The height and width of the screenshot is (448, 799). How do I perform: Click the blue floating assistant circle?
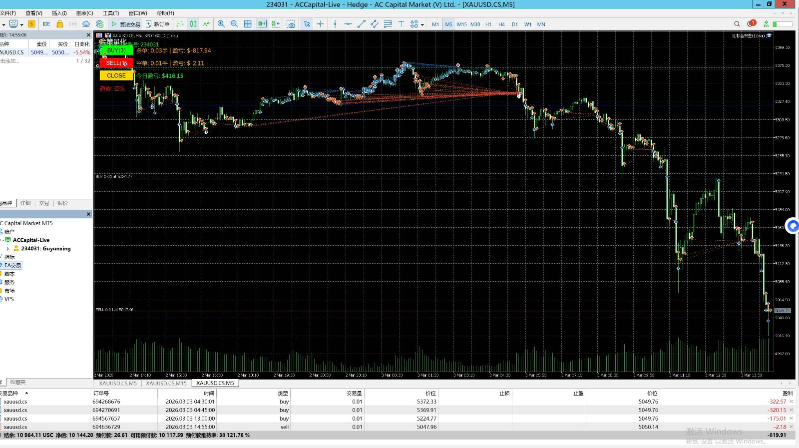coord(793,226)
